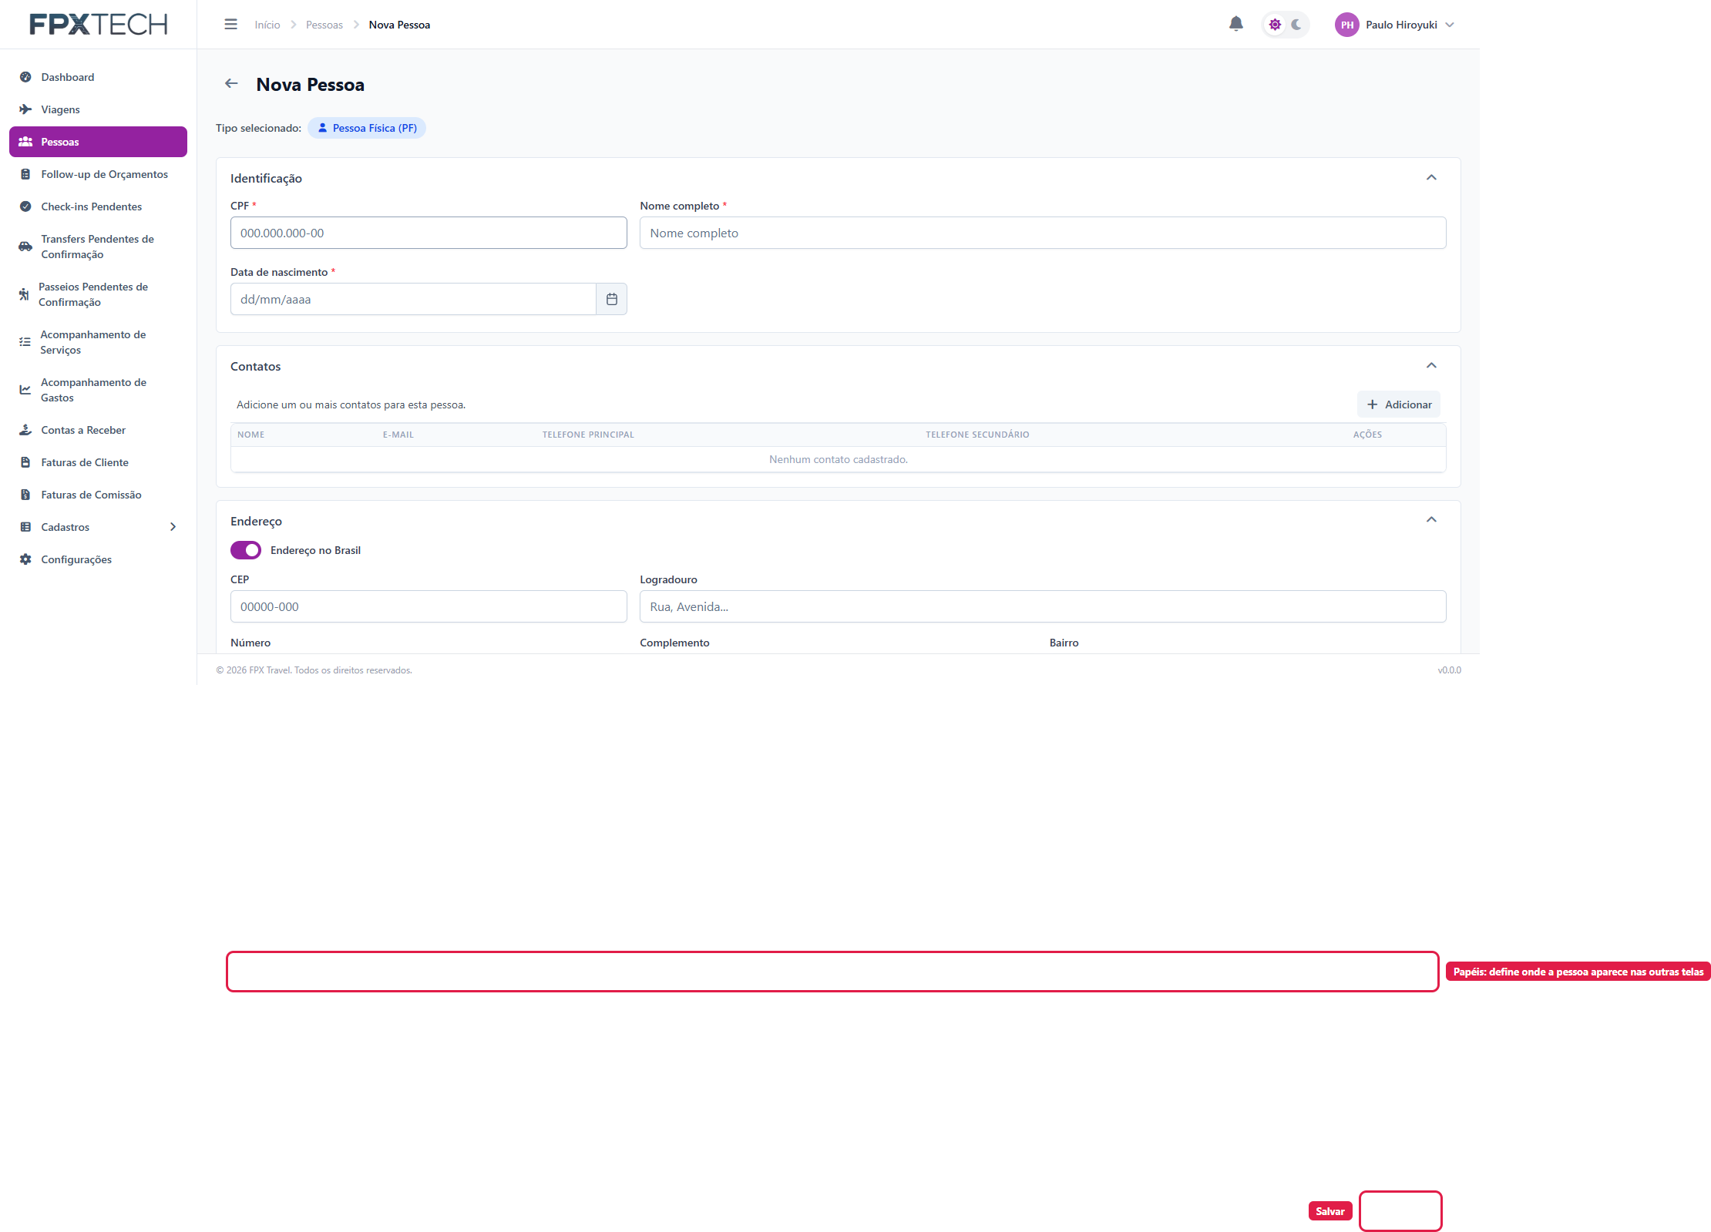The image size is (1711, 1232).
Task: Switch to dark theme moon icon
Action: click(1296, 25)
